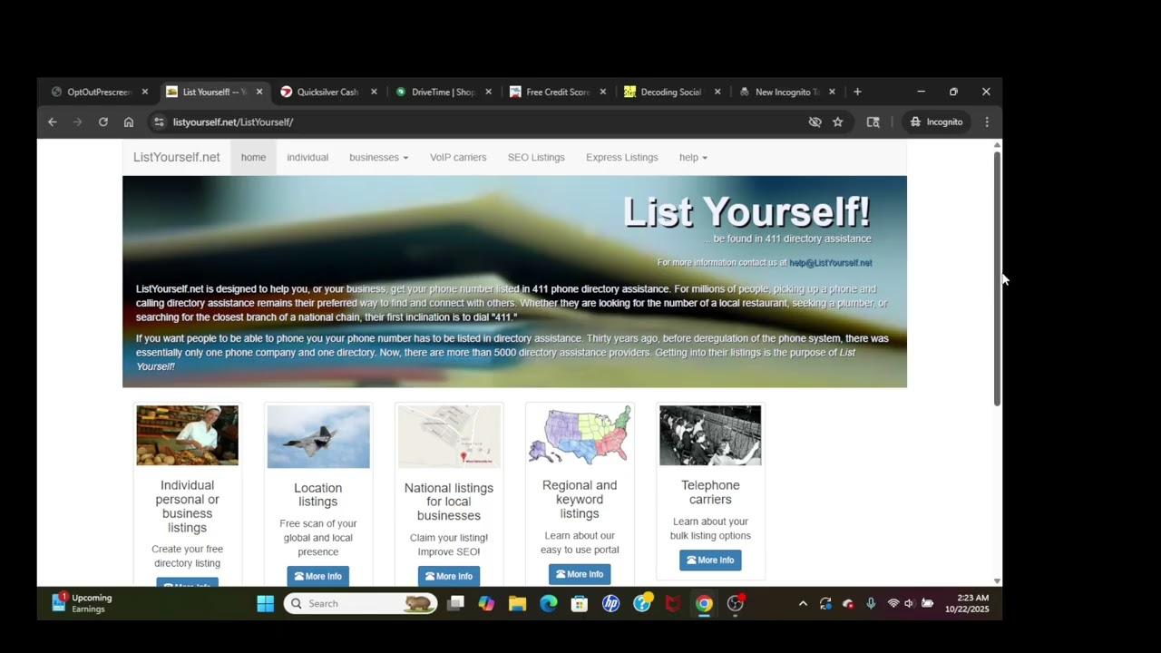Click the help@ListYourself.net email link
This screenshot has width=1161, height=653.
pyautogui.click(x=831, y=263)
